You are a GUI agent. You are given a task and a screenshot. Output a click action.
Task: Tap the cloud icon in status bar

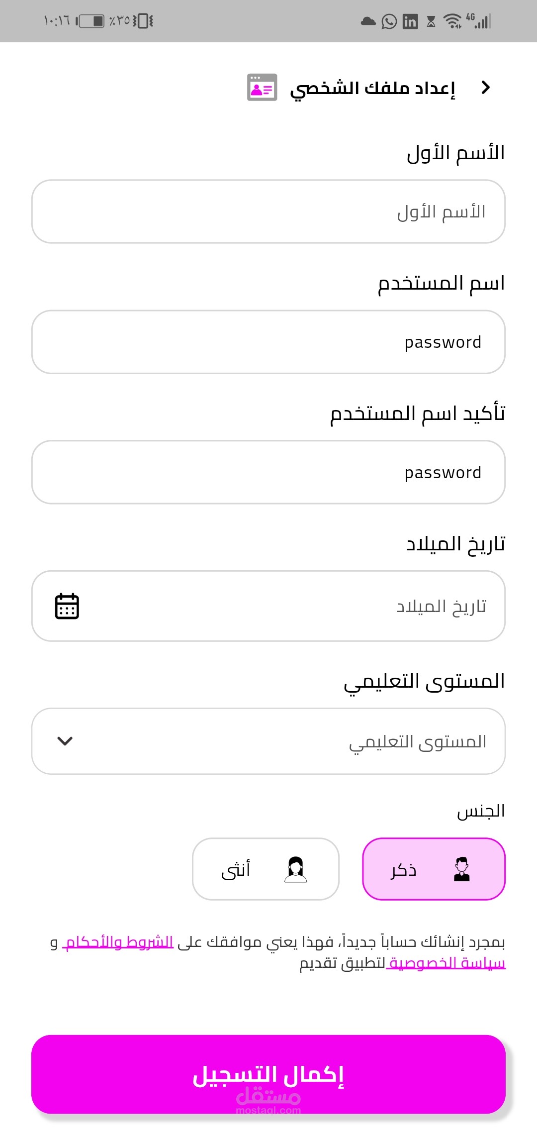[x=368, y=21]
